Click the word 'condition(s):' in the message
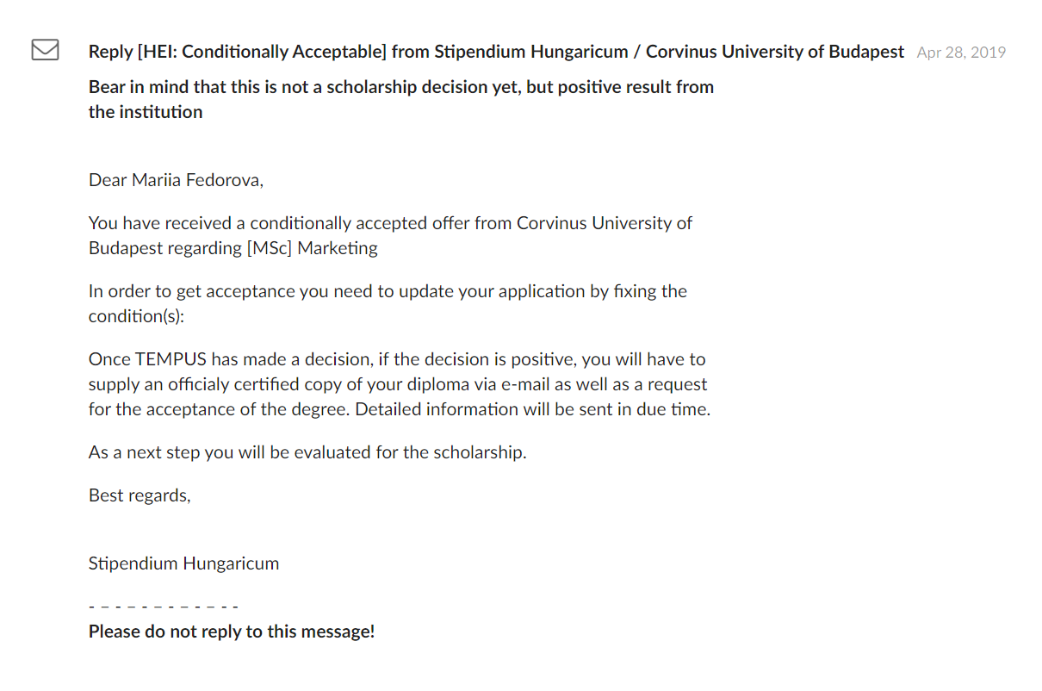 (x=137, y=316)
